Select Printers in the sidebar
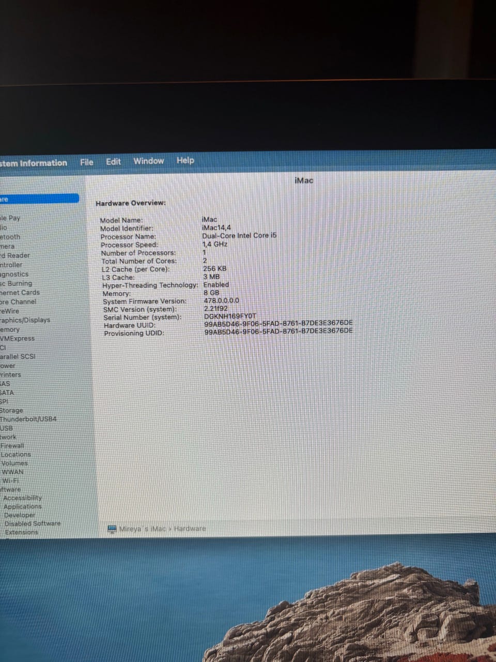The width and height of the screenshot is (496, 662). [10, 374]
